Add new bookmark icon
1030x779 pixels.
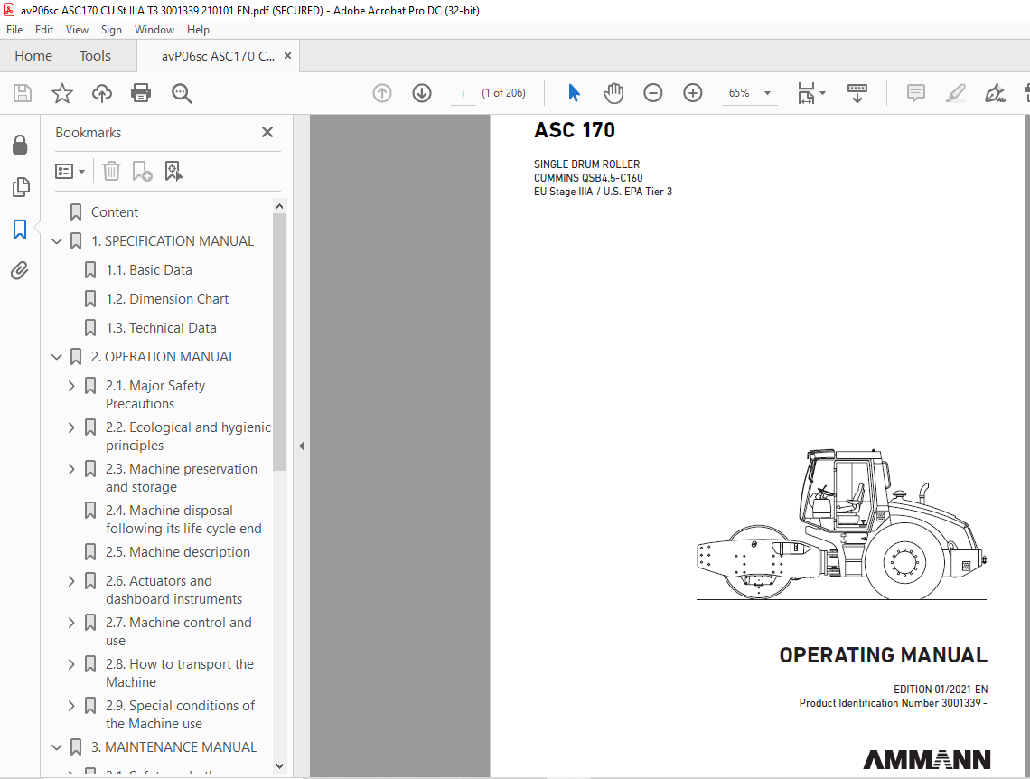tap(142, 172)
